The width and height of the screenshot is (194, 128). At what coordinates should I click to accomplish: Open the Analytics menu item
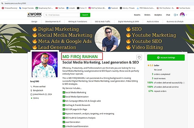[x=158, y=15]
